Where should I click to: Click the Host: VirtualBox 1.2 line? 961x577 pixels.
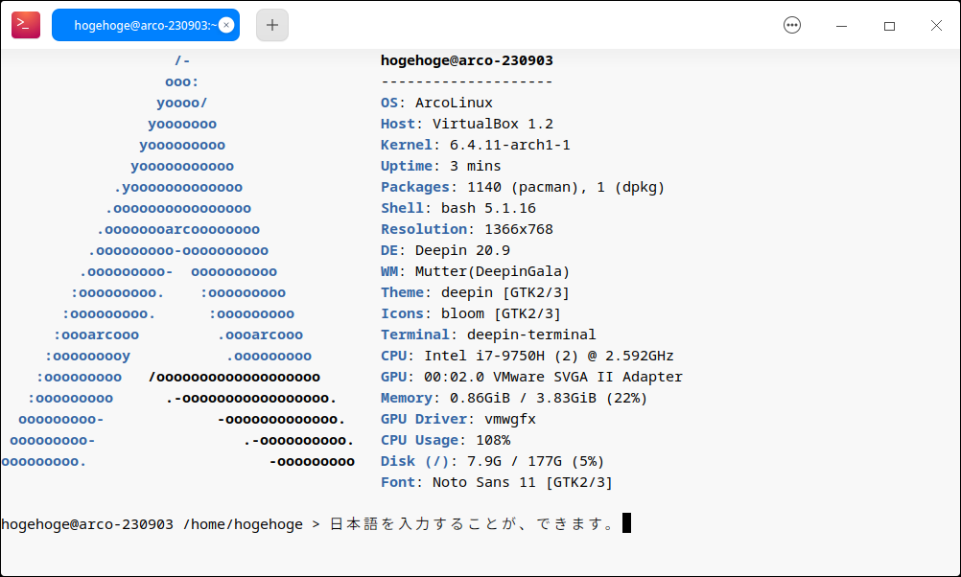pos(467,124)
